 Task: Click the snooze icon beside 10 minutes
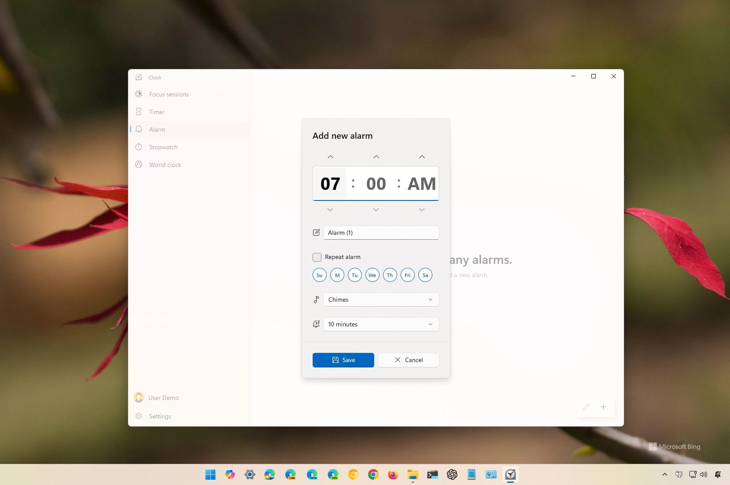click(316, 324)
